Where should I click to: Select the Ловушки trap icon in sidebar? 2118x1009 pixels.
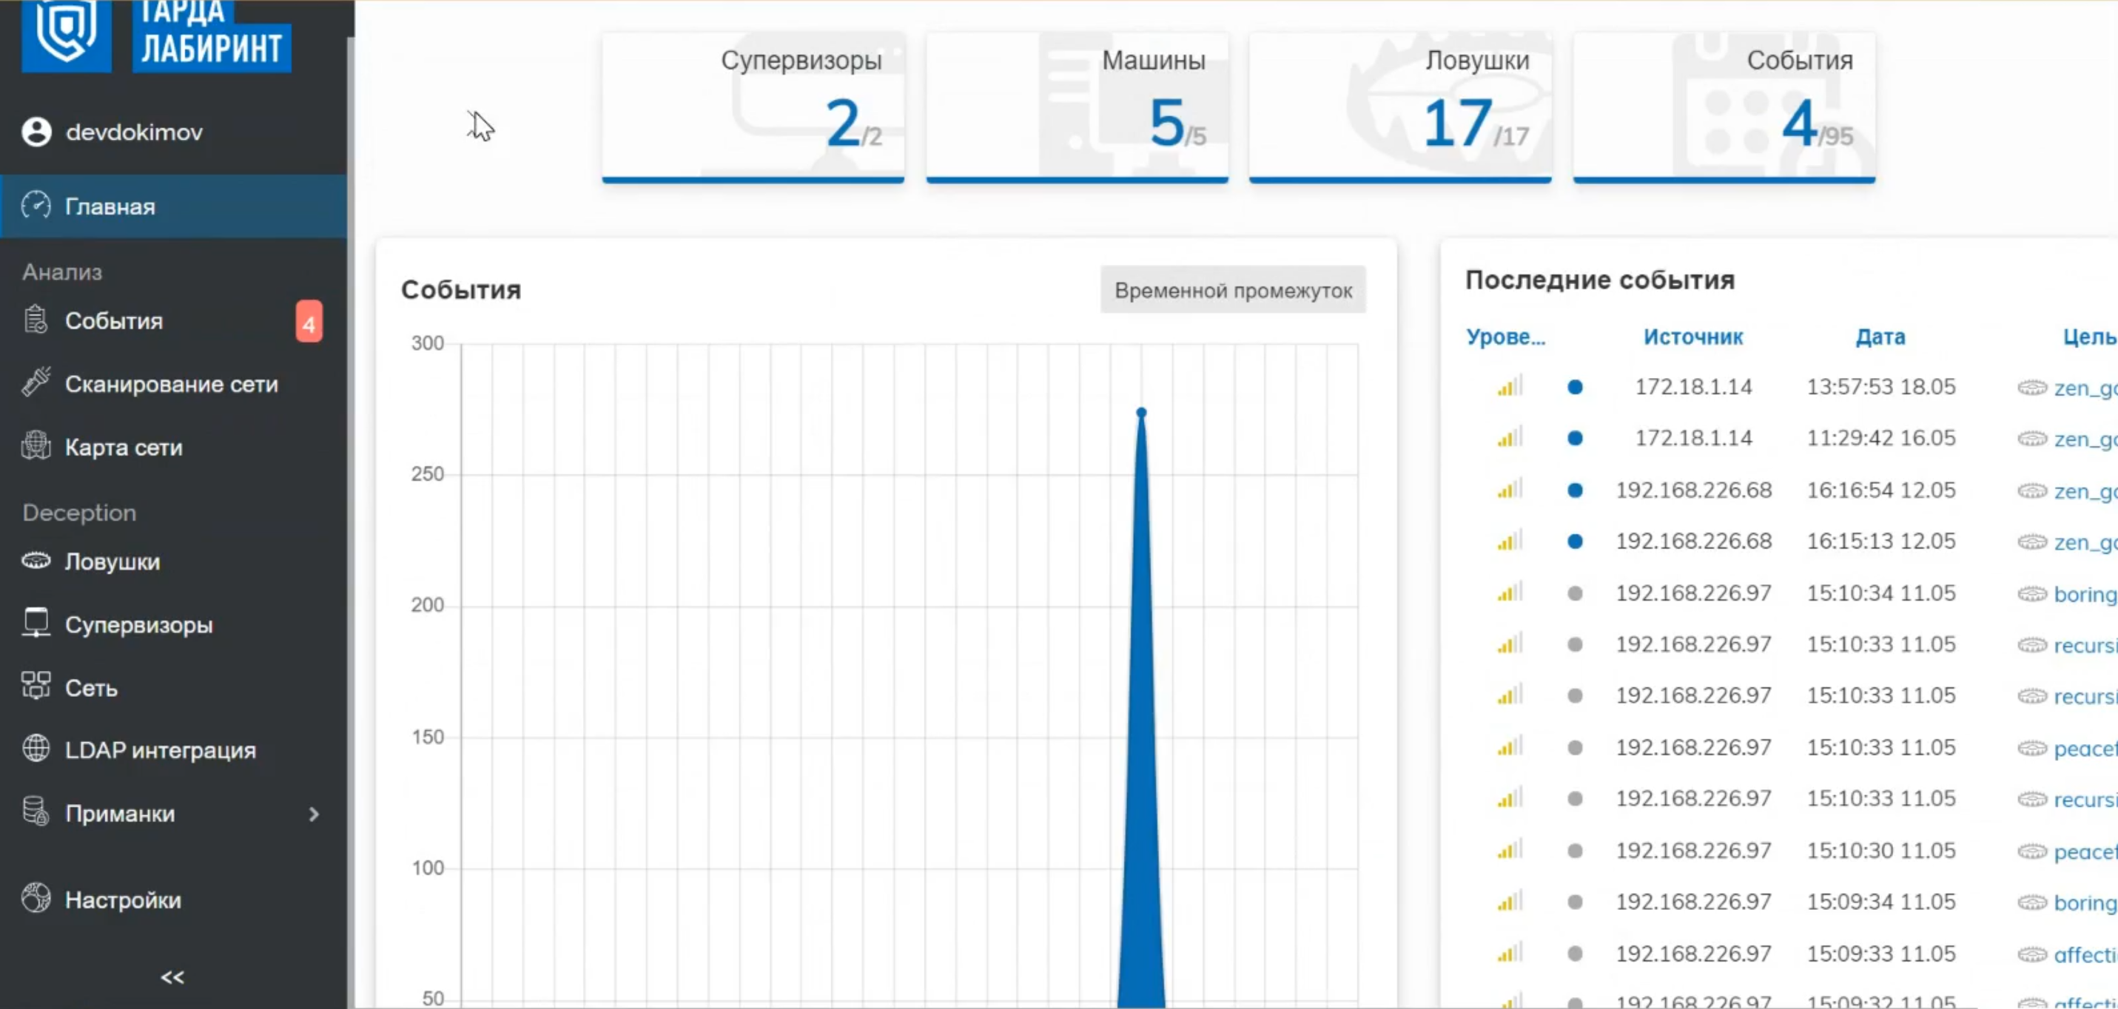[x=36, y=561]
